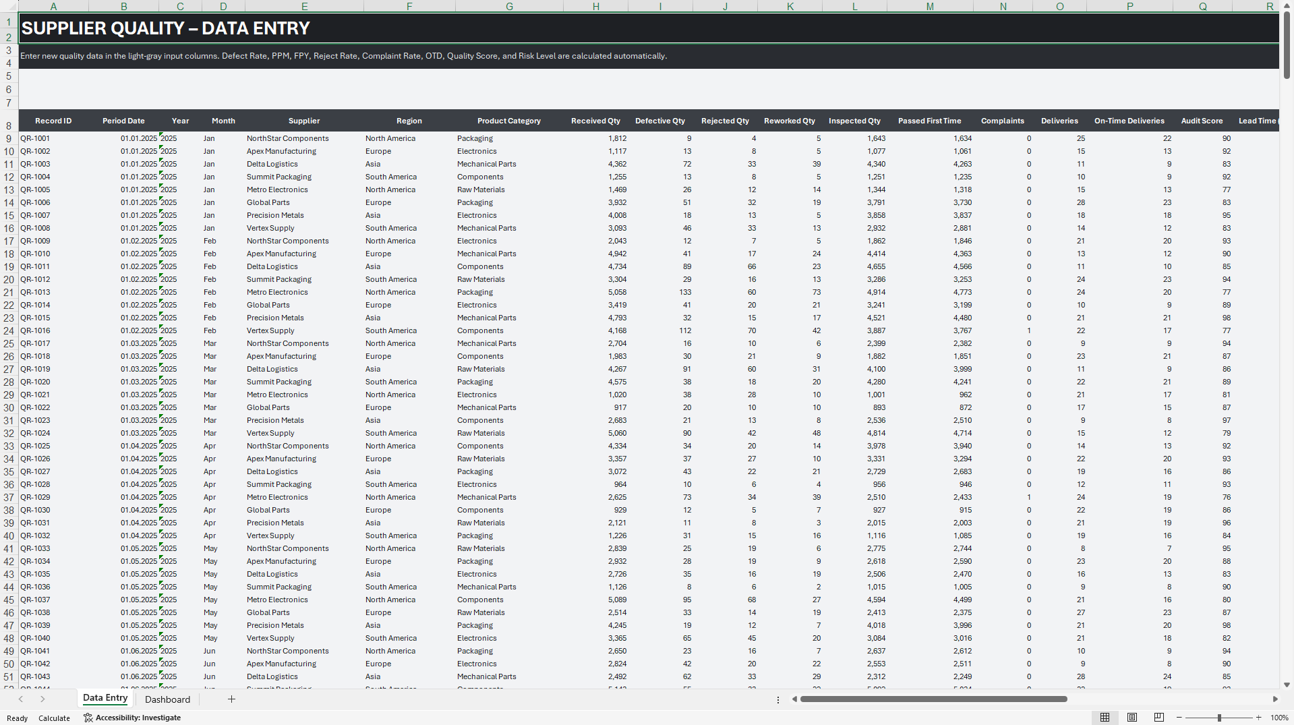1294x725 pixels.
Task: Switch to the Dashboard sheet tab
Action: click(x=167, y=699)
